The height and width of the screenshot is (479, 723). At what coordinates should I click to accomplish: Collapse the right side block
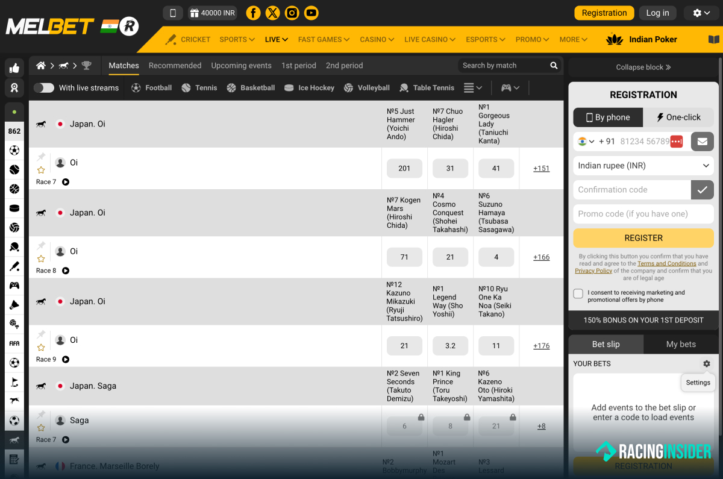click(x=643, y=67)
